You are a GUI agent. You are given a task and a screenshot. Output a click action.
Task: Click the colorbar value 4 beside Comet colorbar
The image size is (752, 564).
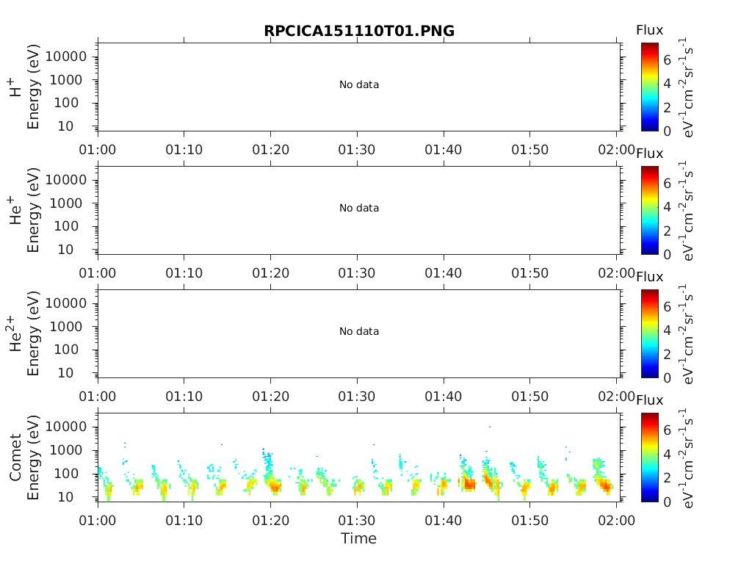[667, 454]
